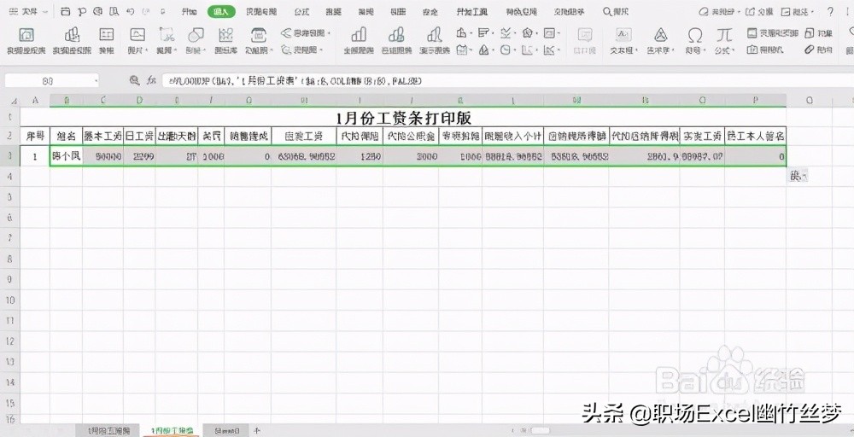The height and width of the screenshot is (437, 854).
Task: Switch to the first sheet tab
Action: [x=108, y=430]
